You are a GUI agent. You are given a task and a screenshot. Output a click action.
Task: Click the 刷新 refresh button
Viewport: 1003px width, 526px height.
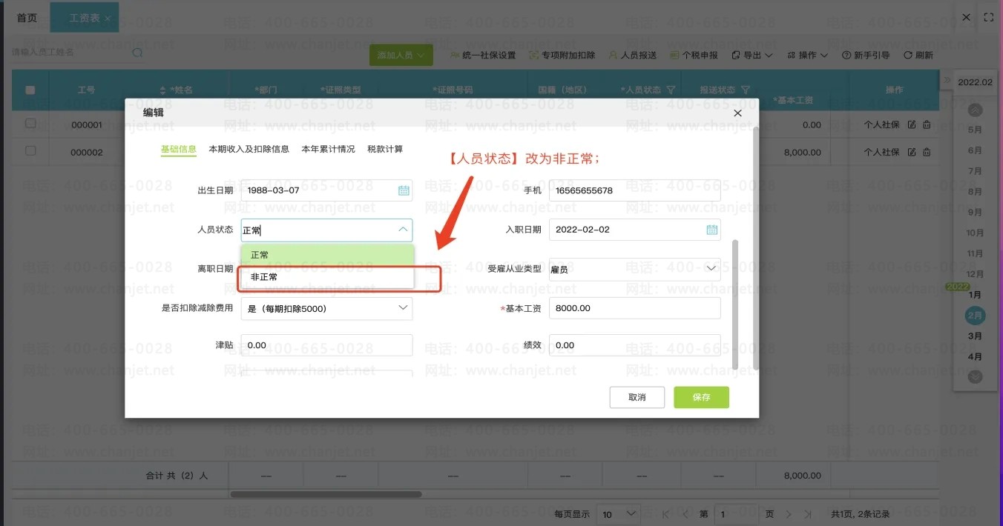click(918, 56)
